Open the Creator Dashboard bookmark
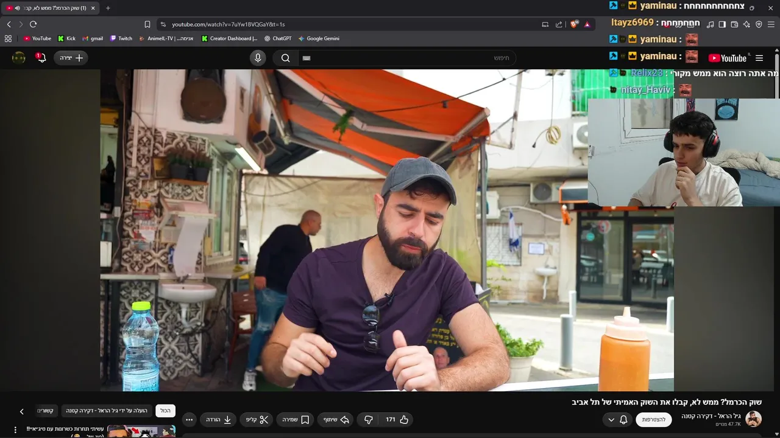 pos(230,38)
